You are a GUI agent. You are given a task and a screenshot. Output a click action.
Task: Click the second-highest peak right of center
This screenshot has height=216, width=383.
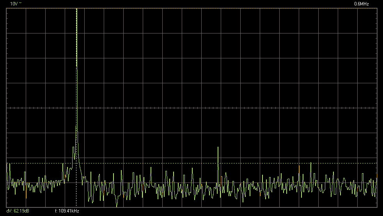(218, 148)
